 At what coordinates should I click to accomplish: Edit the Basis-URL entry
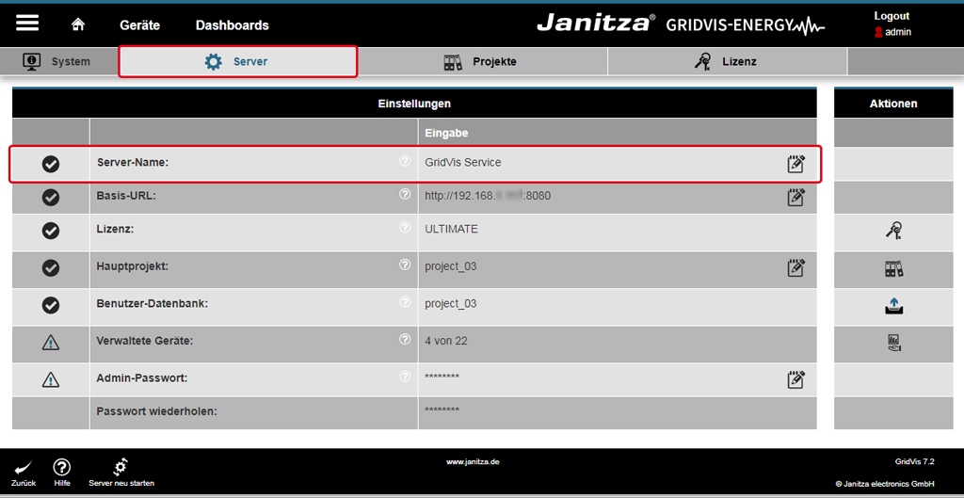tap(795, 197)
